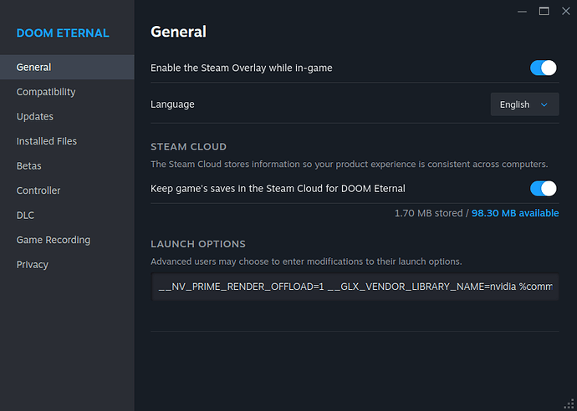The image size is (577, 411).
Task: Click the chevron arrow beside English
Action: [544, 104]
